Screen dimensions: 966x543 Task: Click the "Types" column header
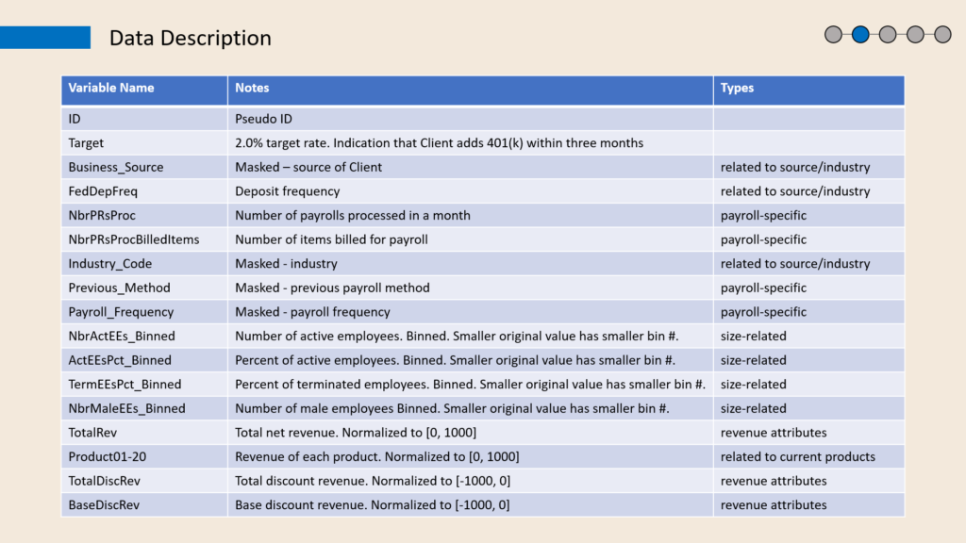(737, 89)
